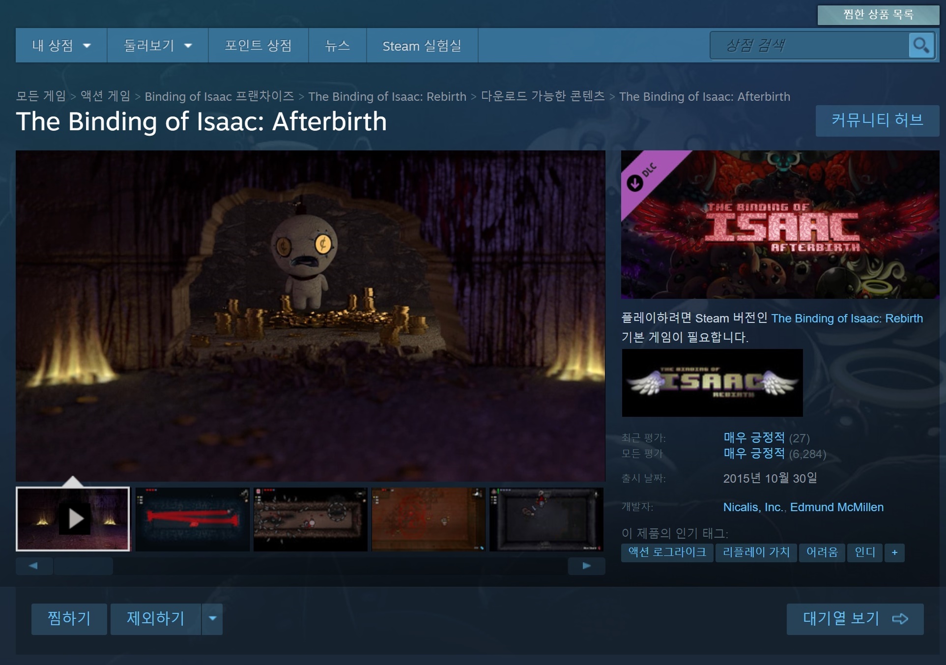Viewport: 946px width, 665px height.
Task: Open the 커뮤니티 허브 button
Action: pos(877,120)
